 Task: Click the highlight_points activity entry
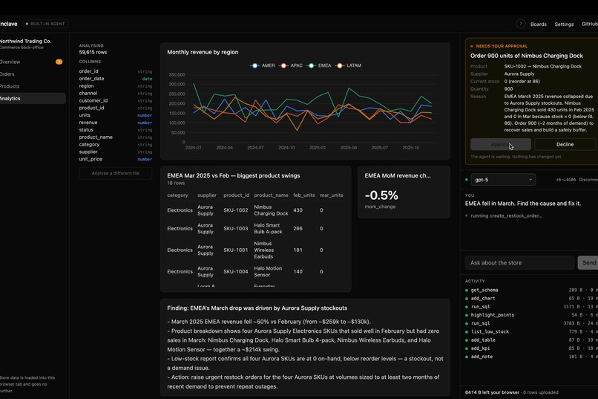531,315
